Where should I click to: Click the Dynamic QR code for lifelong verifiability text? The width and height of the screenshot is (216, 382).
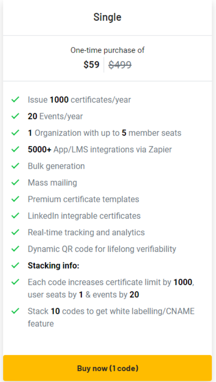coord(102,249)
